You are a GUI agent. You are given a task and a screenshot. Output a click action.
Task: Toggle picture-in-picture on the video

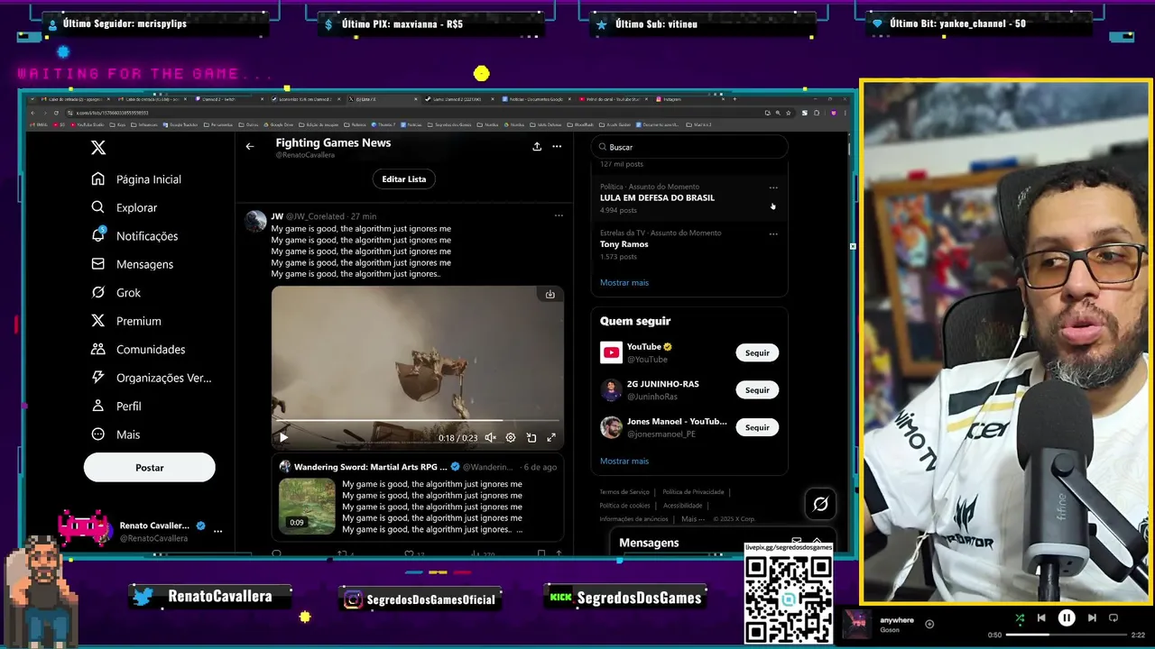531,437
